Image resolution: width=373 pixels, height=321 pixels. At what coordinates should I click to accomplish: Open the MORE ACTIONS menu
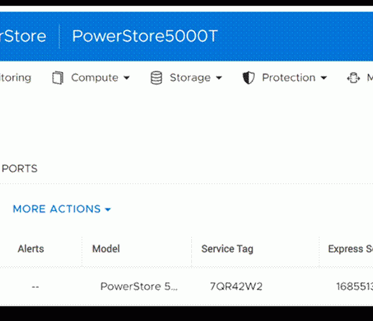click(x=62, y=209)
